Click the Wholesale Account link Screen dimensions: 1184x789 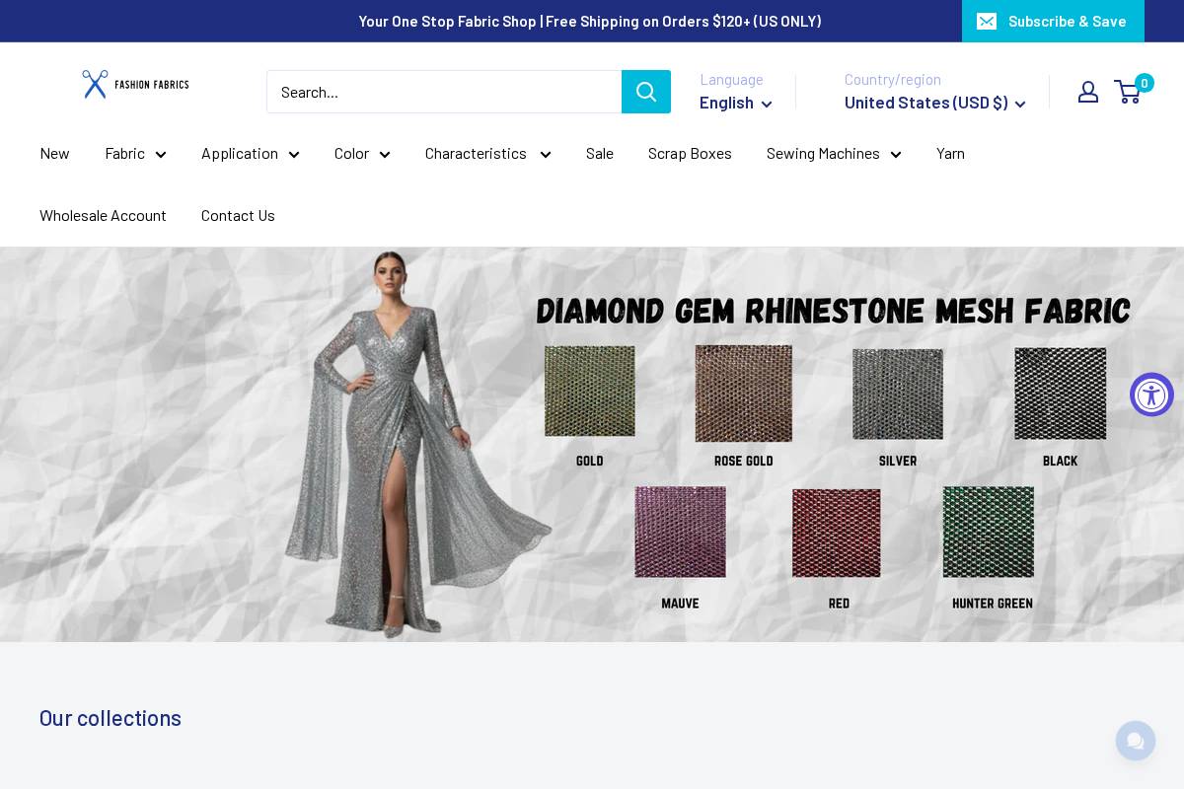click(x=103, y=215)
